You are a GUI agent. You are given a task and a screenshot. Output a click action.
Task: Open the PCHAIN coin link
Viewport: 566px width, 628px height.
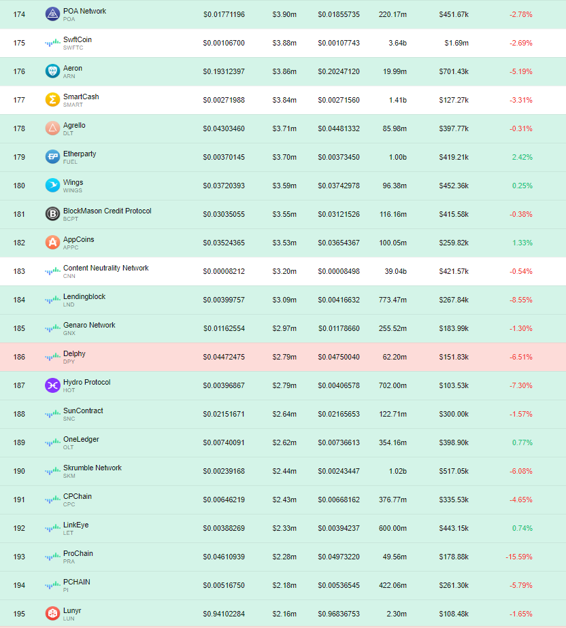[77, 582]
